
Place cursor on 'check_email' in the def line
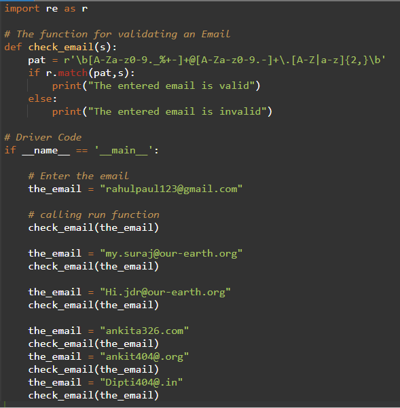(61, 48)
